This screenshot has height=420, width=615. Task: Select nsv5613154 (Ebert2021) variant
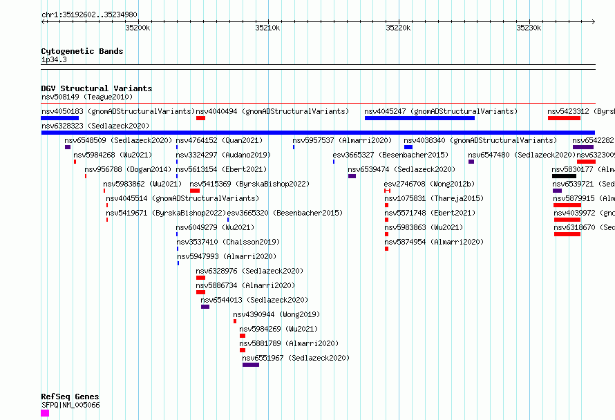pos(221,169)
